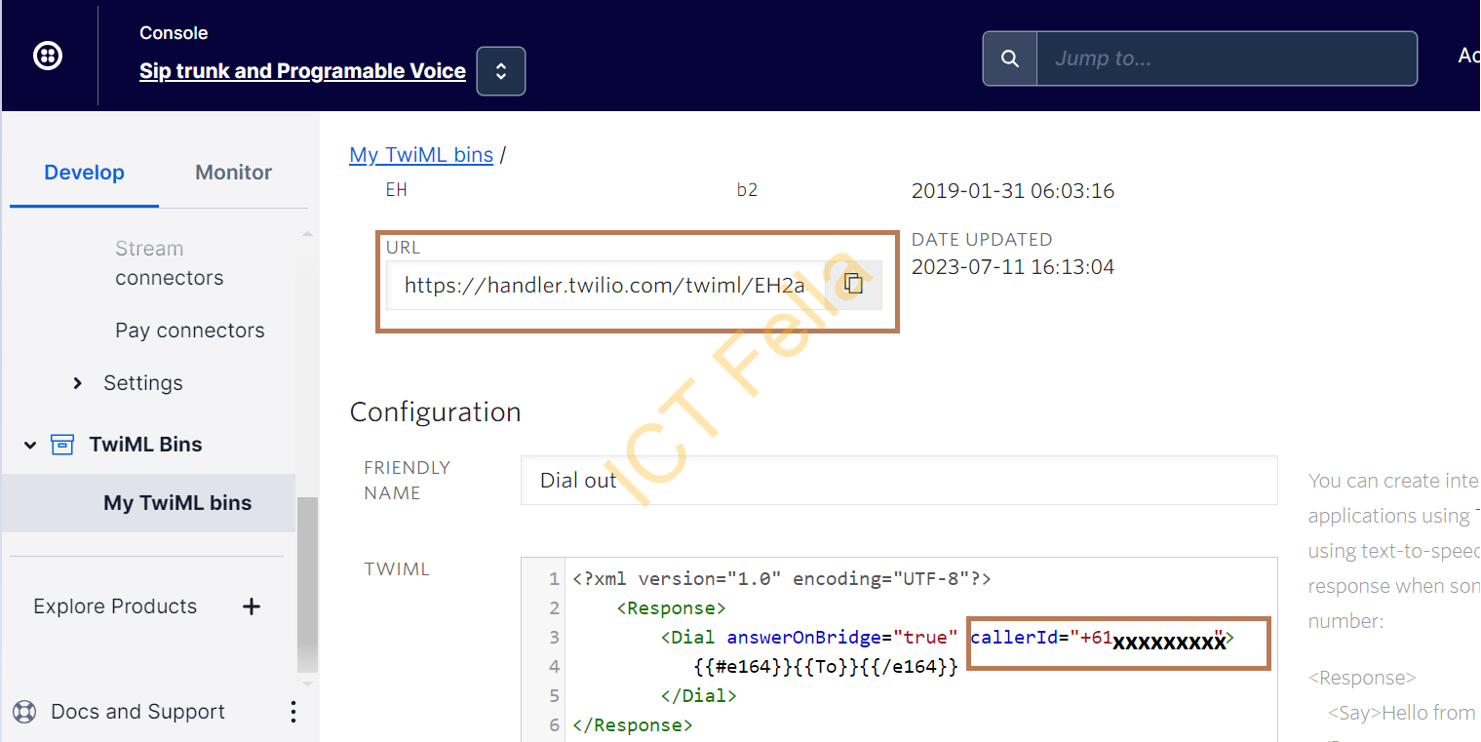
Task: Click the Jump to search field
Action: [x=1227, y=58]
